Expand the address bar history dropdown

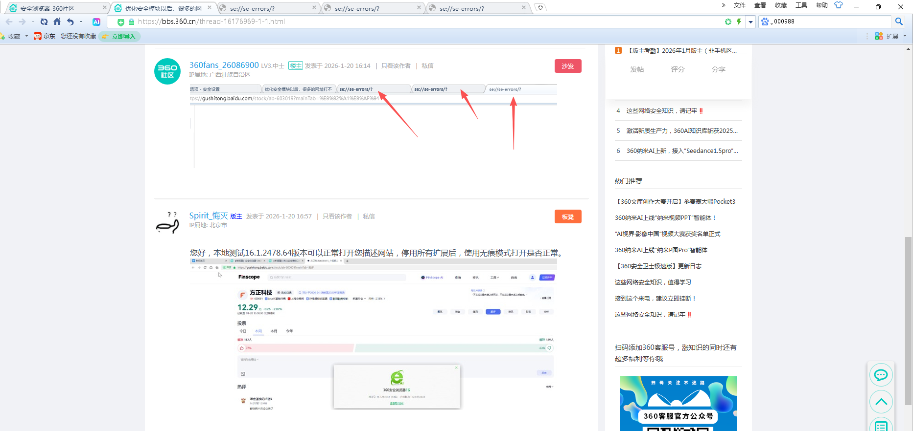coord(750,22)
